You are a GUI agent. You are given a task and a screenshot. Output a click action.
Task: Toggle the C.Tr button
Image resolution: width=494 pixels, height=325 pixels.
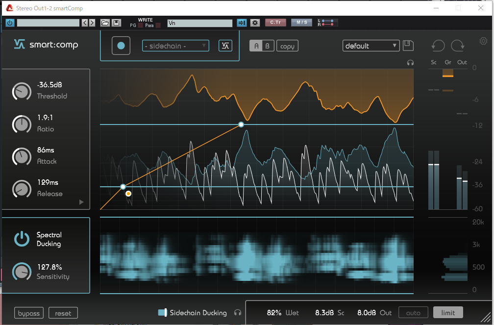(x=275, y=23)
